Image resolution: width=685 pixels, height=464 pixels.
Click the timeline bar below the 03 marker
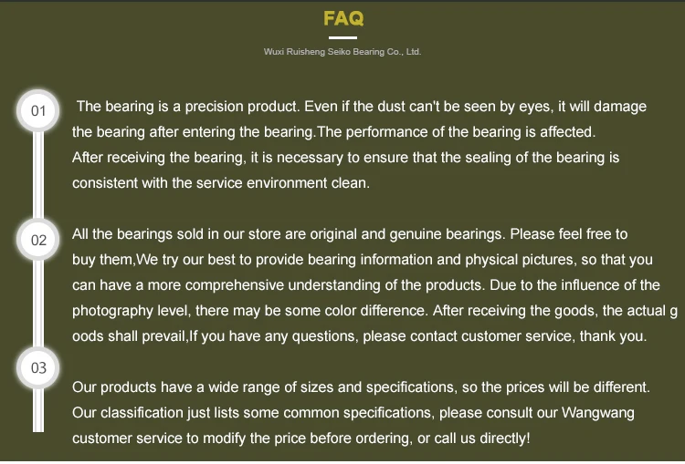point(38,410)
